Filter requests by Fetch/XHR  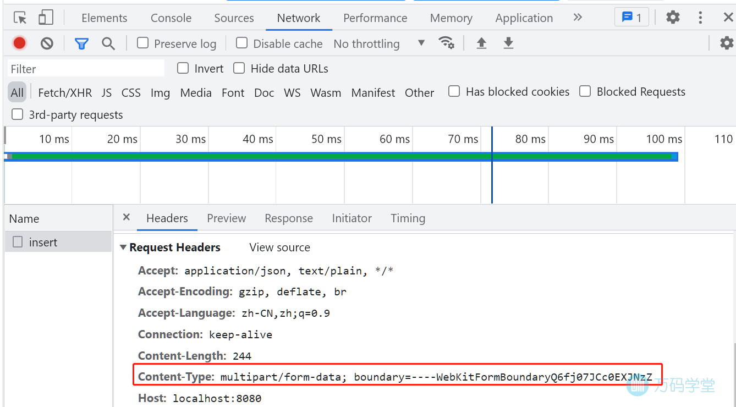pos(65,92)
